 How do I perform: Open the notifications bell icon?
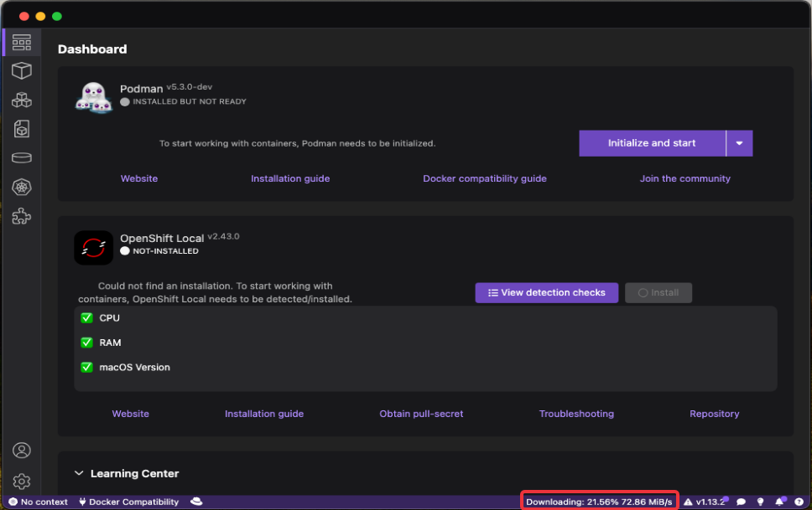779,501
